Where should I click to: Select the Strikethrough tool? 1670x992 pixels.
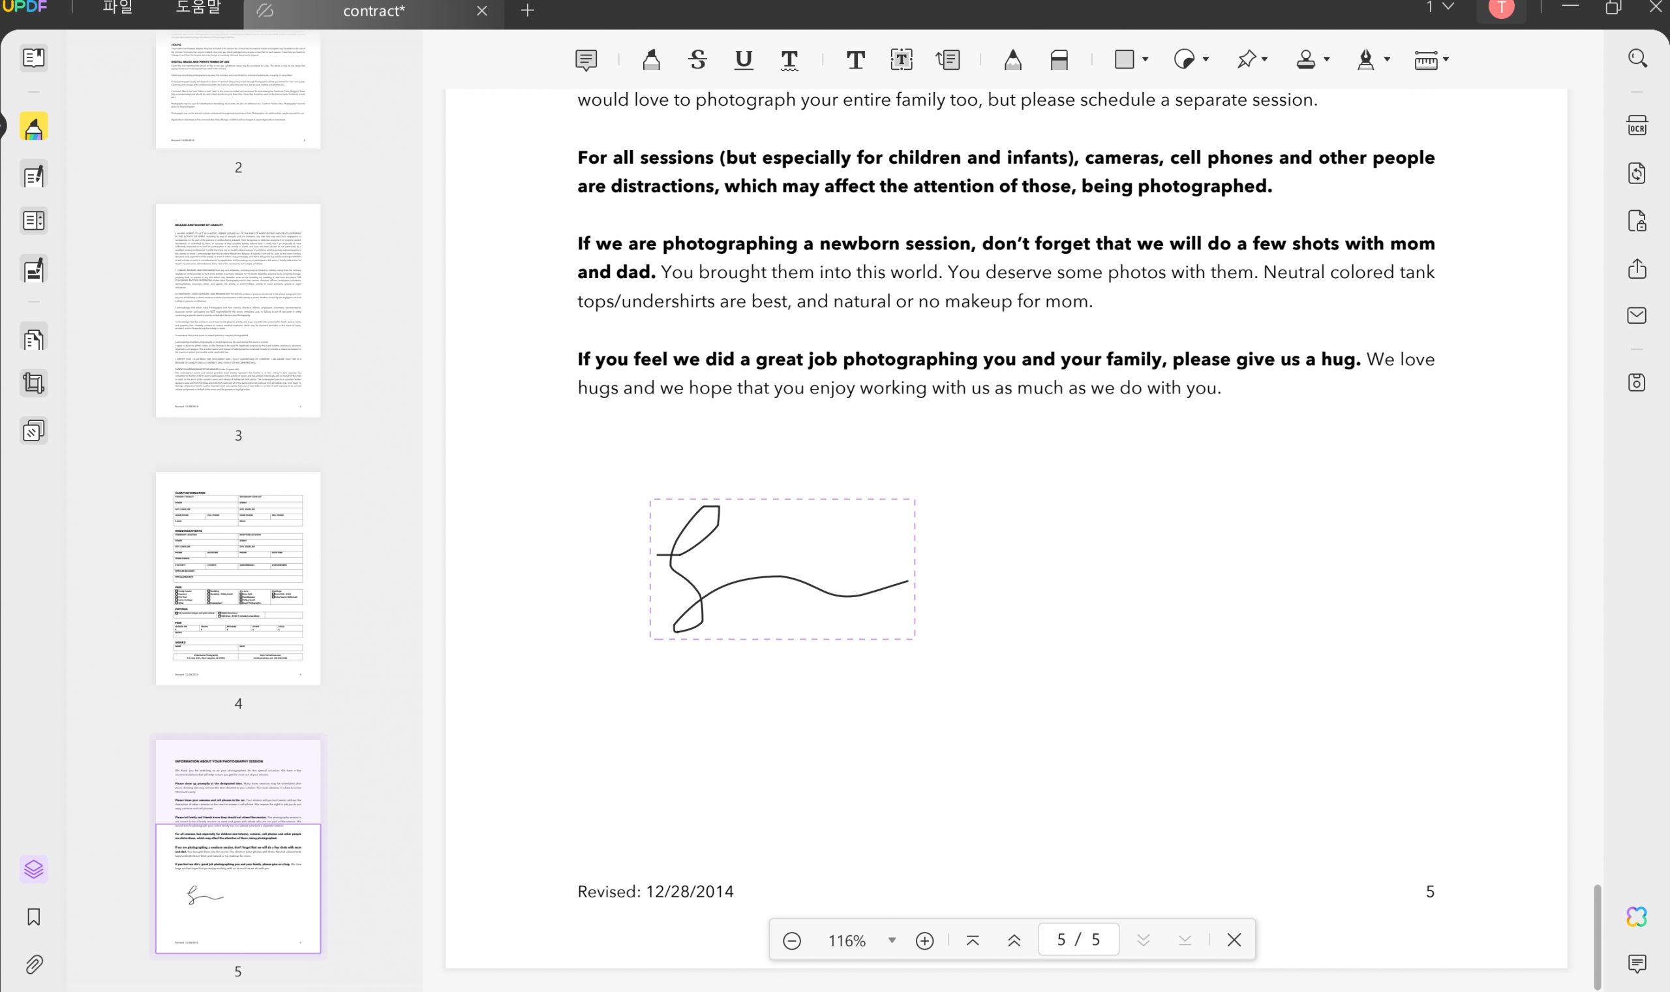point(697,60)
